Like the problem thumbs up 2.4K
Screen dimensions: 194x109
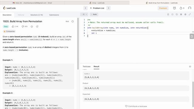click(15, 26)
